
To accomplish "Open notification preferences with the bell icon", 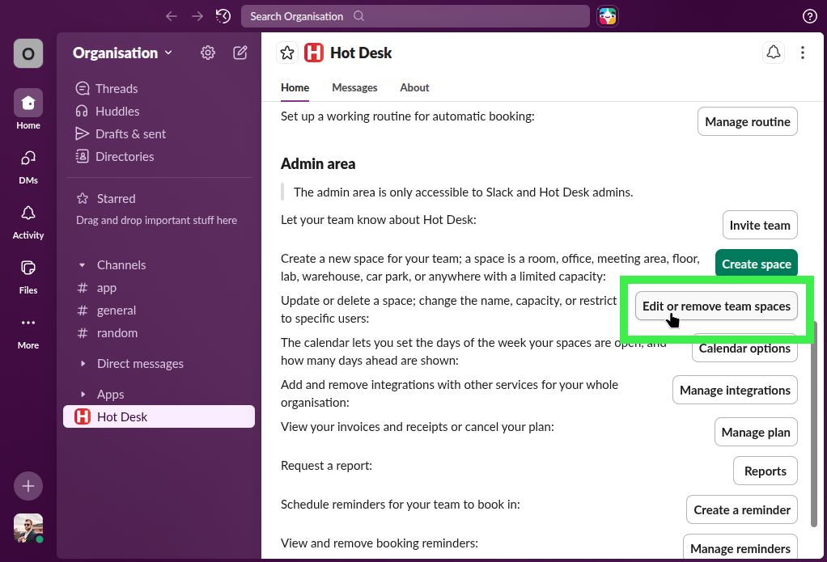I will pyautogui.click(x=773, y=52).
